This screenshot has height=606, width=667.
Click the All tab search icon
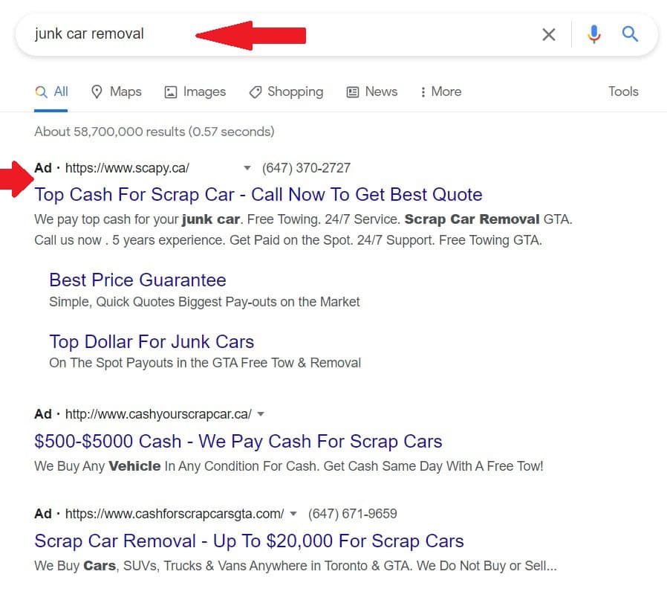click(39, 91)
